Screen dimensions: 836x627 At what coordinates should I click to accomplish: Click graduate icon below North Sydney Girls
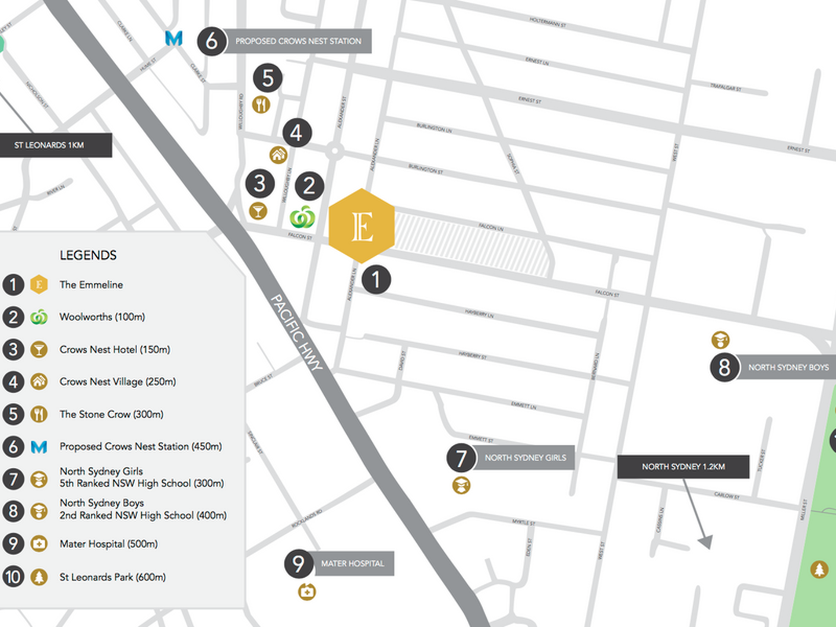pyautogui.click(x=461, y=485)
